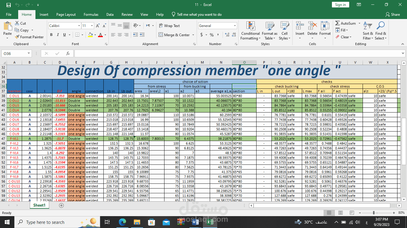Open the General number format dropdown
Image resolution: width=407 pixels, height=228 pixels.
(235, 26)
